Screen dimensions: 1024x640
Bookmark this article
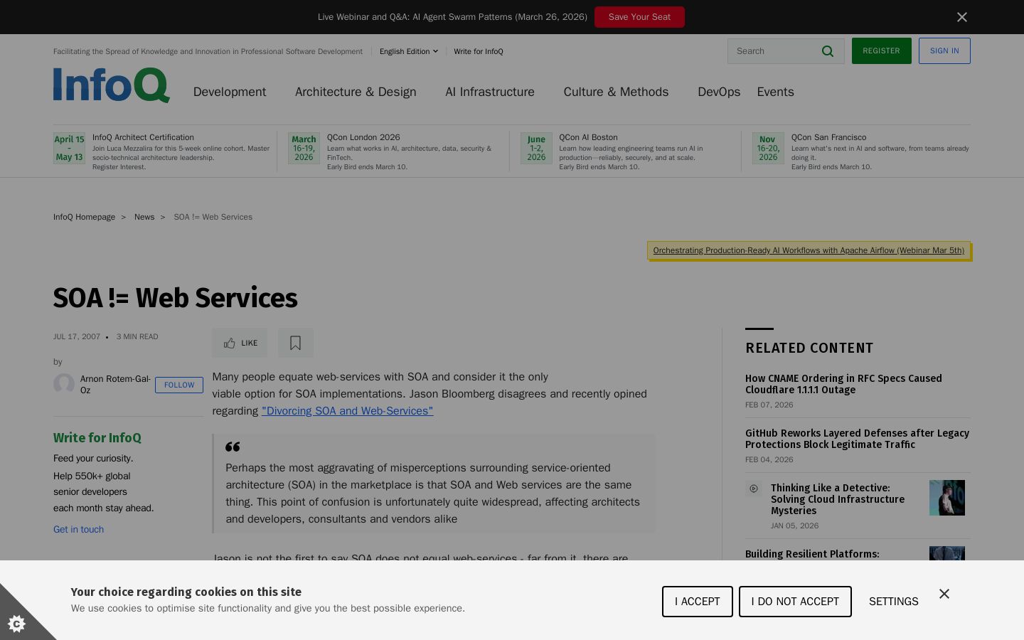pos(296,343)
